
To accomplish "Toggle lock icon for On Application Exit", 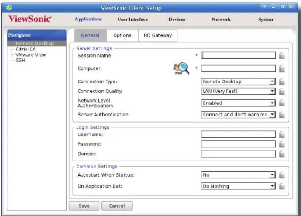I will coord(282,186).
